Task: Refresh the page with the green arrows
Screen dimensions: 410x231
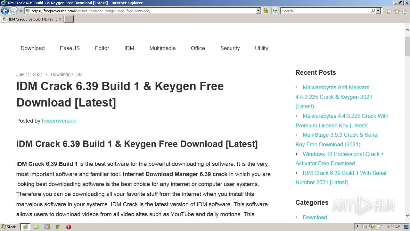Action: [275, 11]
